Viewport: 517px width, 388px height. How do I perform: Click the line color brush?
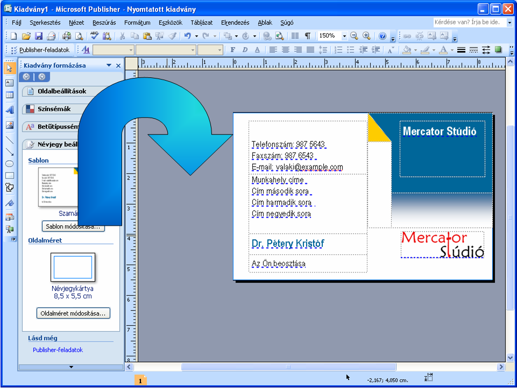pyautogui.click(x=426, y=50)
